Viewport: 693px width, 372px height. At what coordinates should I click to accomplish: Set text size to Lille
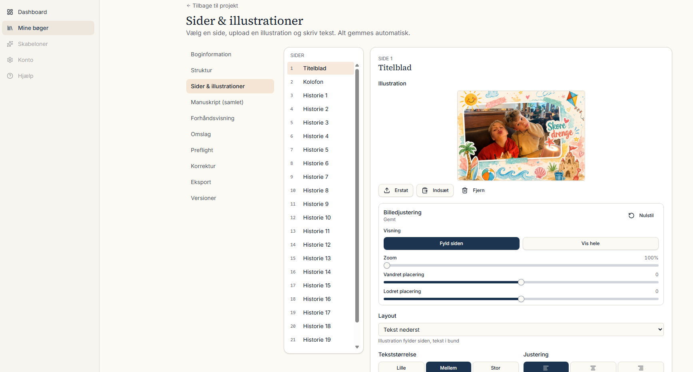point(401,368)
